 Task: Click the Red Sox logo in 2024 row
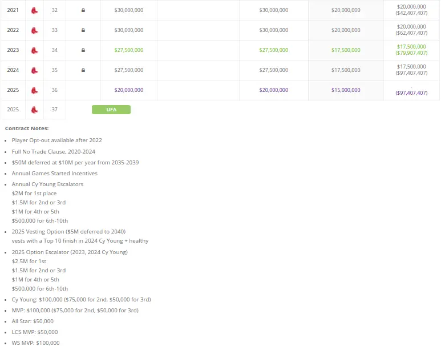[34, 70]
